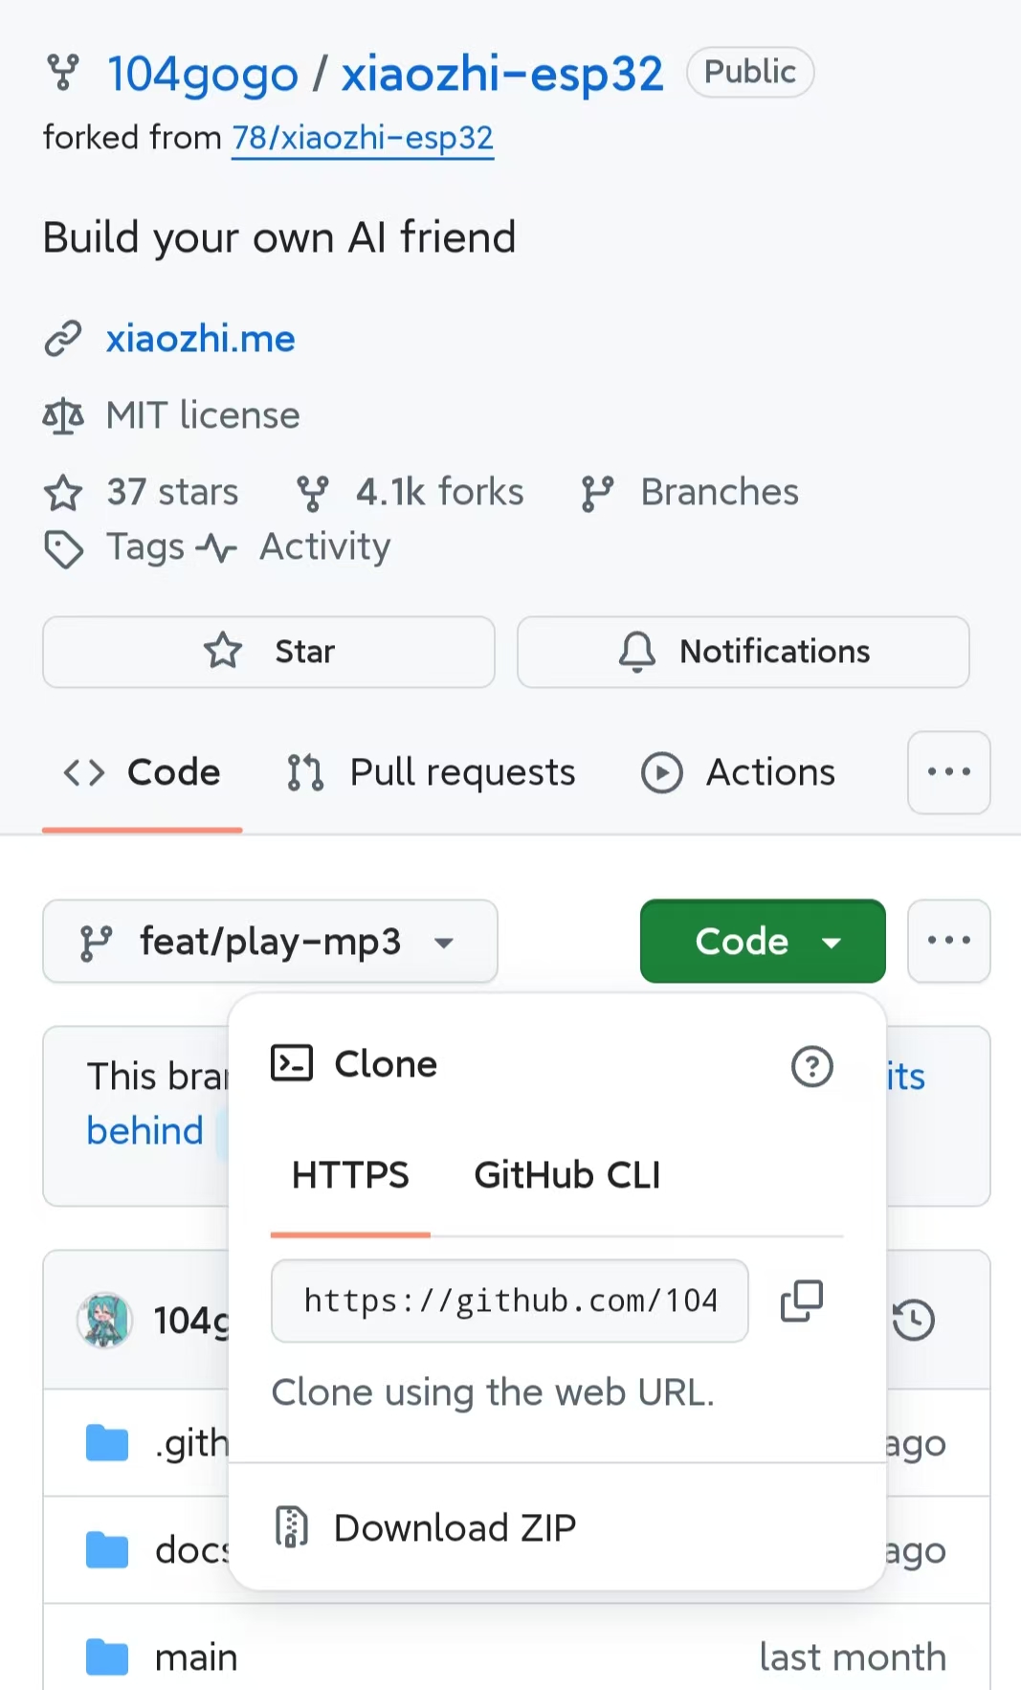Open the feat/play-mp3 branch dropdown
This screenshot has height=1690, width=1021.
270,942
